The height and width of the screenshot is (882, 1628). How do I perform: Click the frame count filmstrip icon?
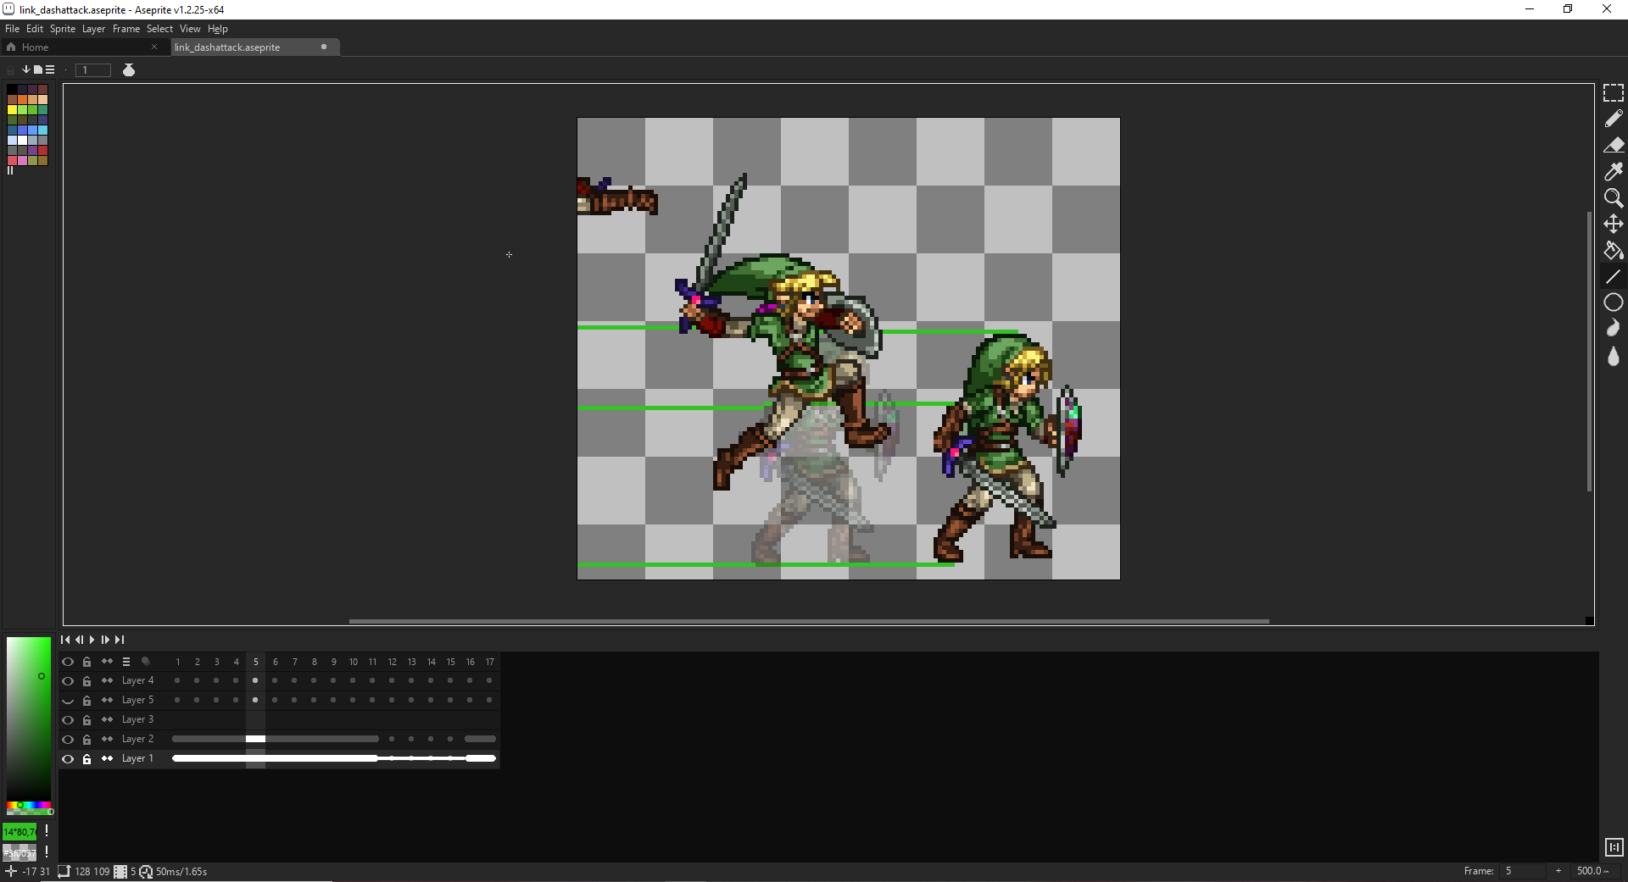(x=120, y=871)
